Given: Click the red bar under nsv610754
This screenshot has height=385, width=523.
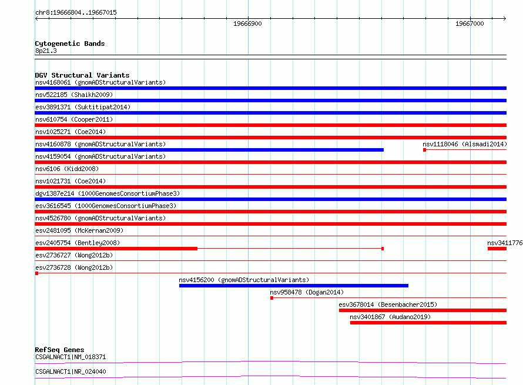Looking at the screenshot, I should pos(270,125).
